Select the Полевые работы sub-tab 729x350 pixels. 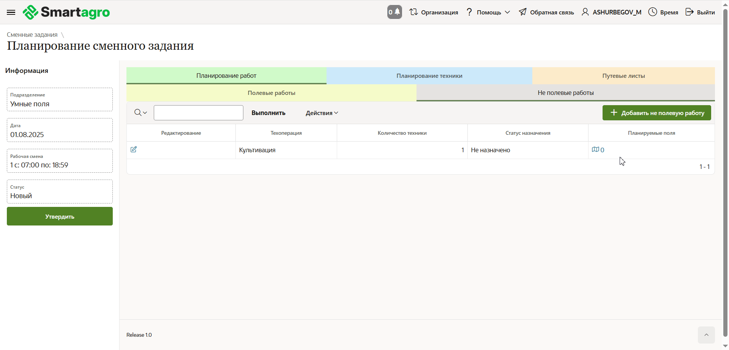click(271, 93)
